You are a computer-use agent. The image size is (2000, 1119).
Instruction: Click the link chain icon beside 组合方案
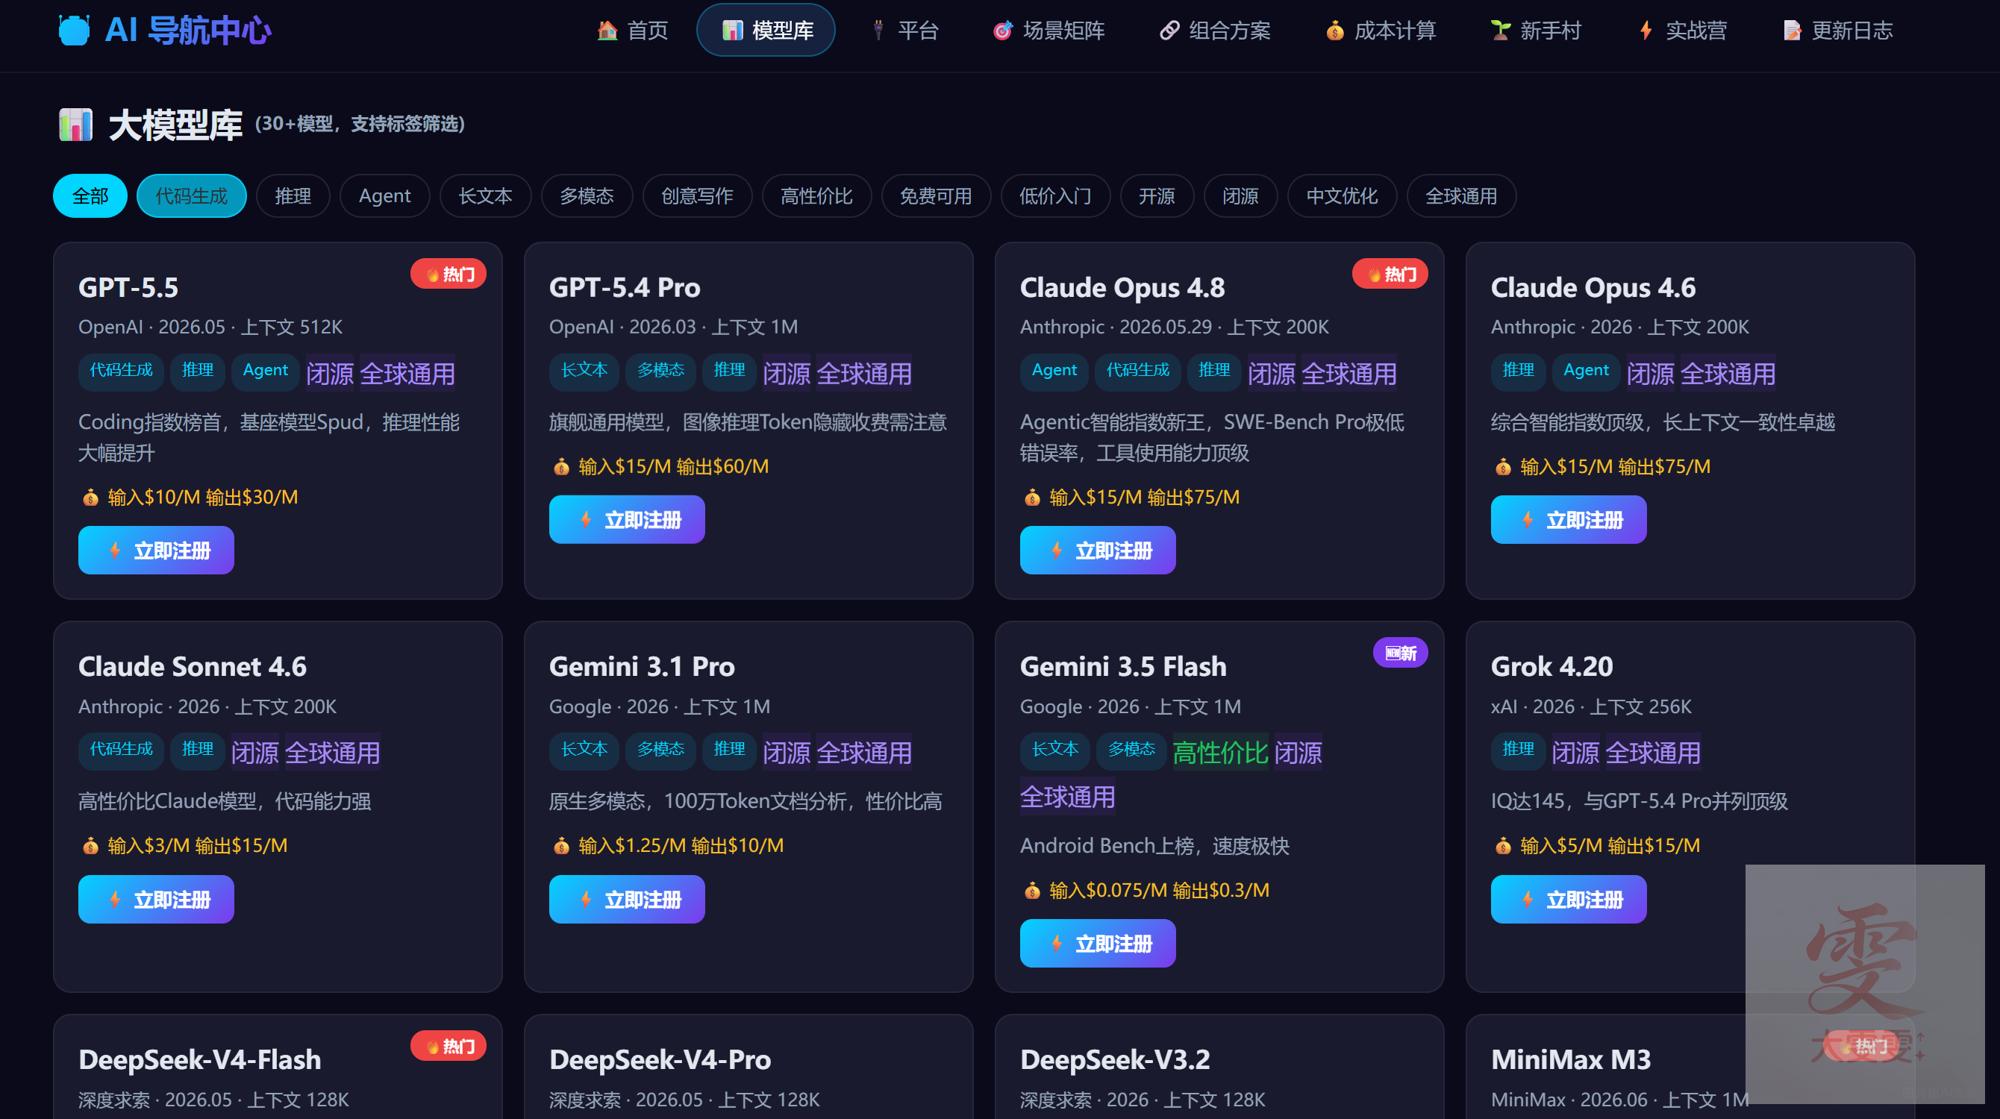click(x=1169, y=31)
